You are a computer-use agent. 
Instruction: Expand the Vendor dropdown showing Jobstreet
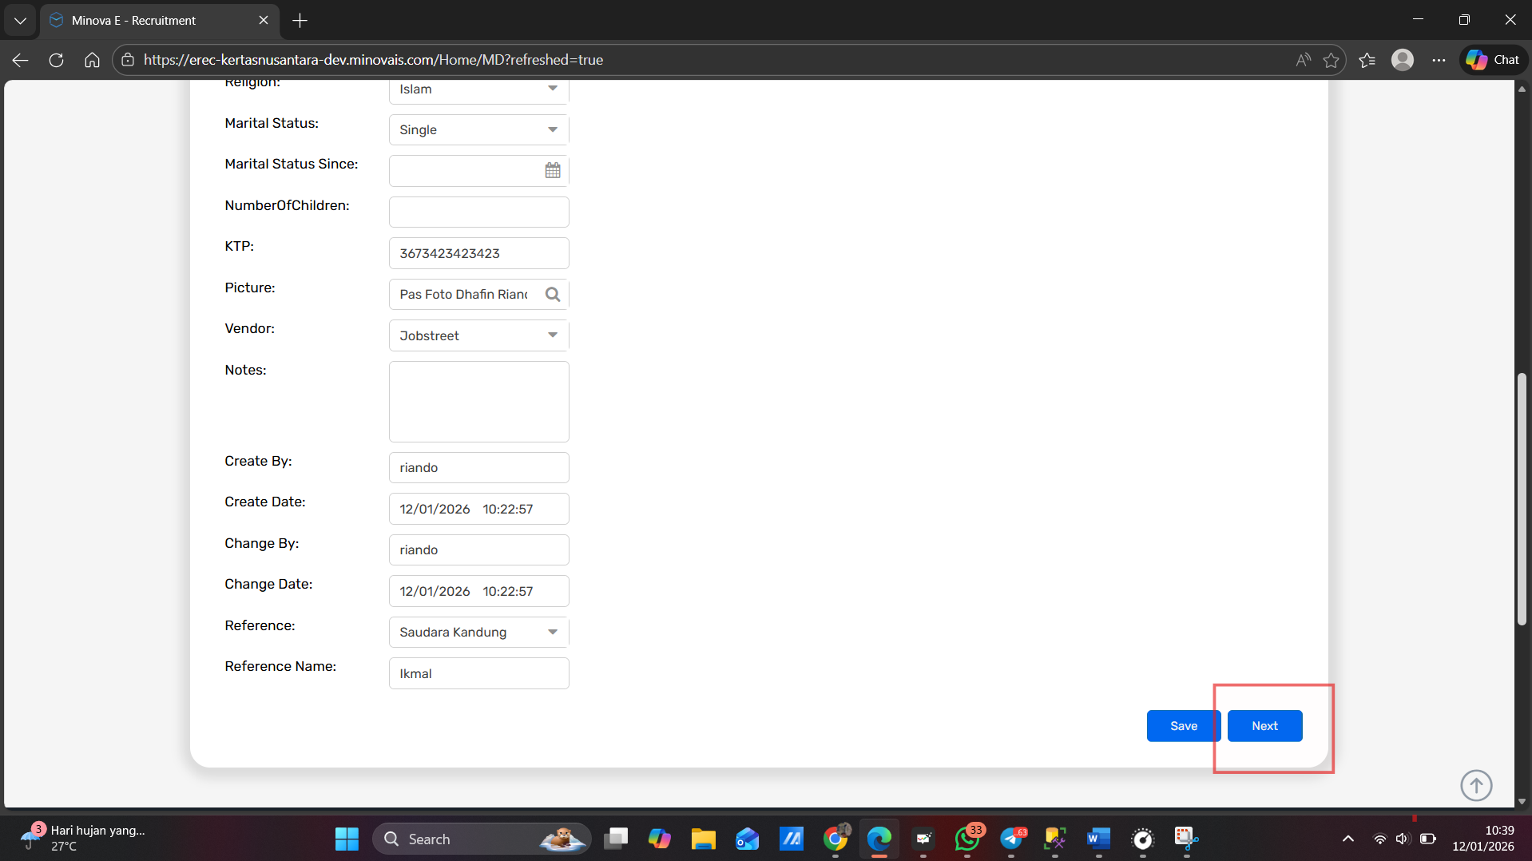click(x=552, y=335)
